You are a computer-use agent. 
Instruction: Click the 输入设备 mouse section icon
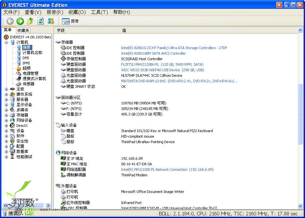(58, 125)
